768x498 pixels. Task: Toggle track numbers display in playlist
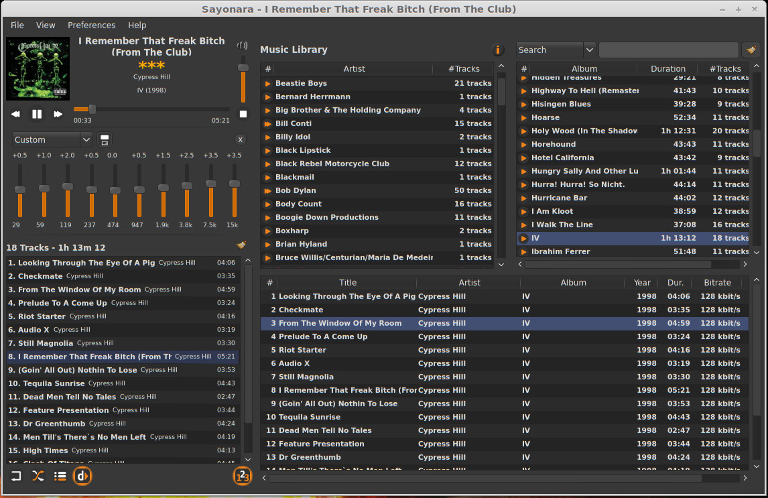[243, 476]
